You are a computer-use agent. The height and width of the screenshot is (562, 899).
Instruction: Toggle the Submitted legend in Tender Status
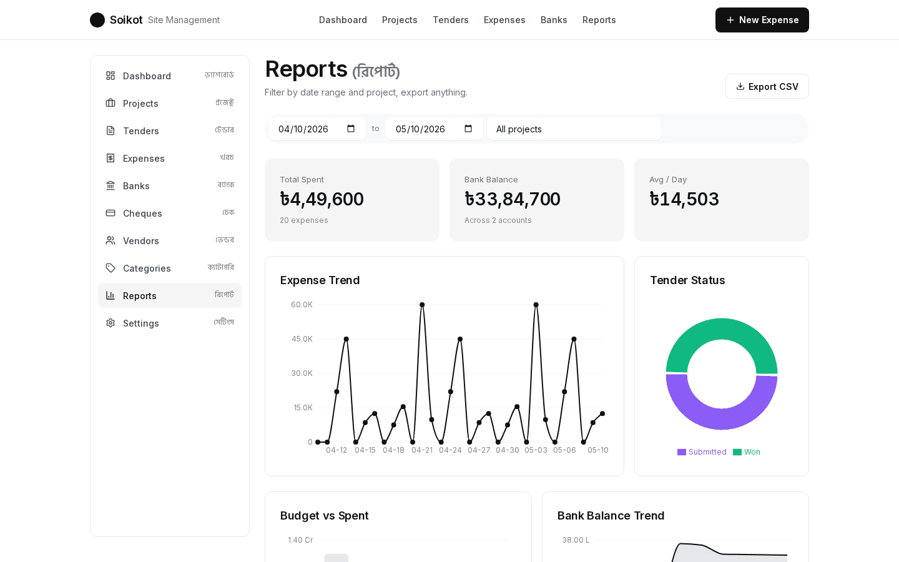702,452
